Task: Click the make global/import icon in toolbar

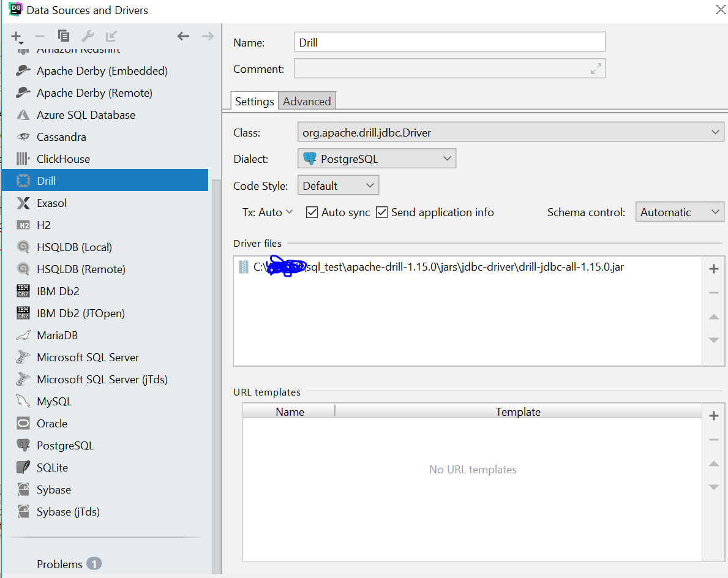Action: pyautogui.click(x=111, y=36)
